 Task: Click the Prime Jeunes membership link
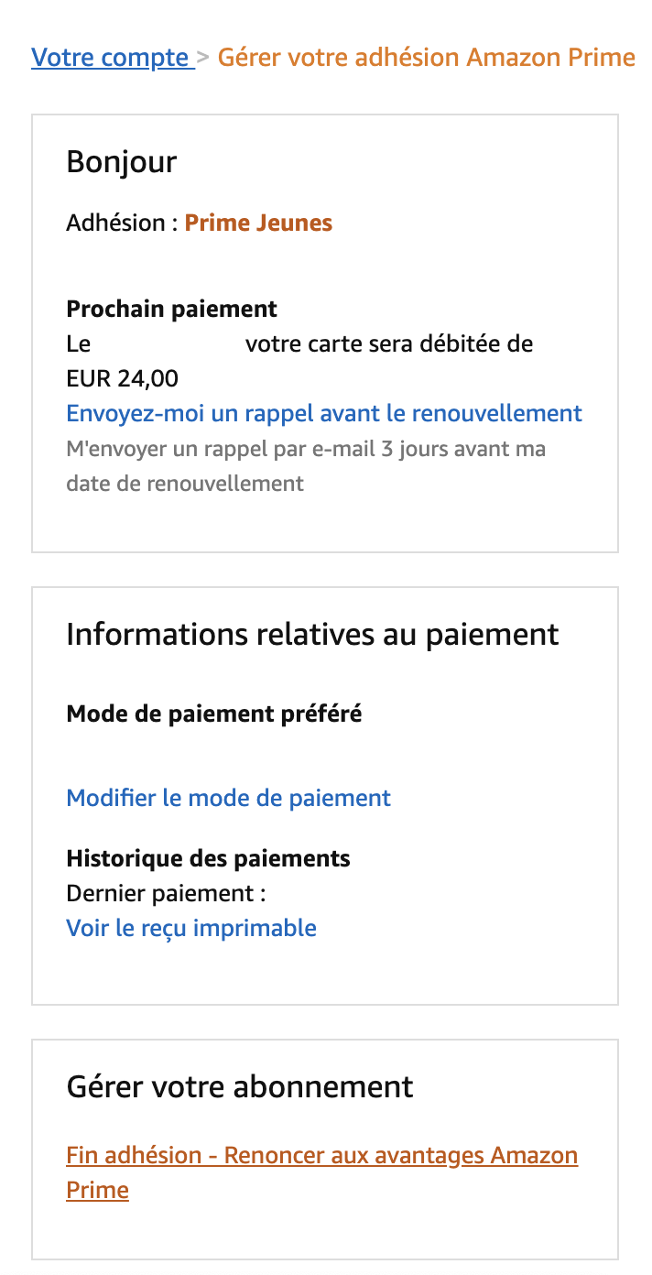click(259, 223)
